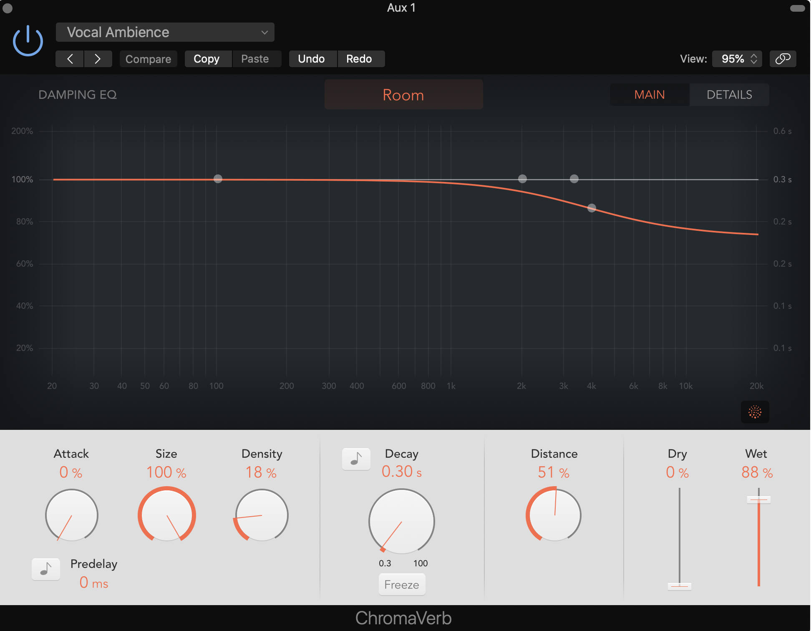Image resolution: width=811 pixels, height=631 pixels.
Task: Click the Size knob
Action: [166, 515]
